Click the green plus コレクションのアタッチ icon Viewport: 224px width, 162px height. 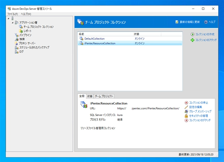pos(192,40)
